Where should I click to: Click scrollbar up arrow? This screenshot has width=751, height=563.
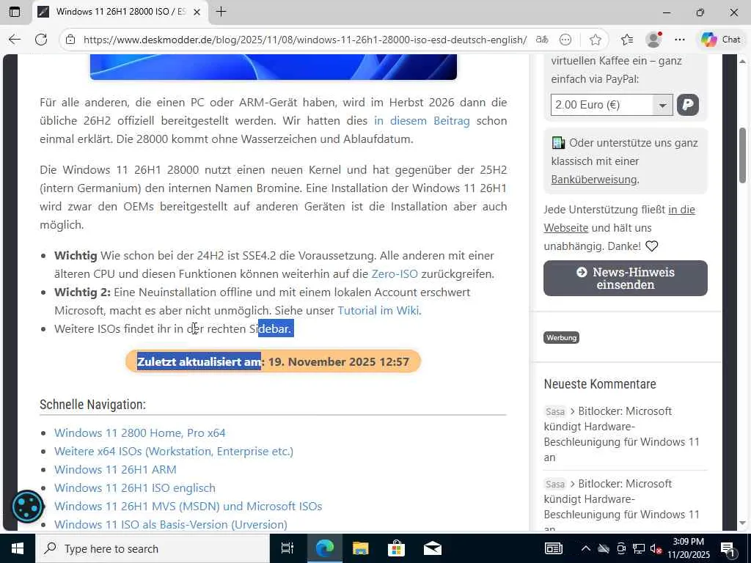pyautogui.click(x=742, y=62)
